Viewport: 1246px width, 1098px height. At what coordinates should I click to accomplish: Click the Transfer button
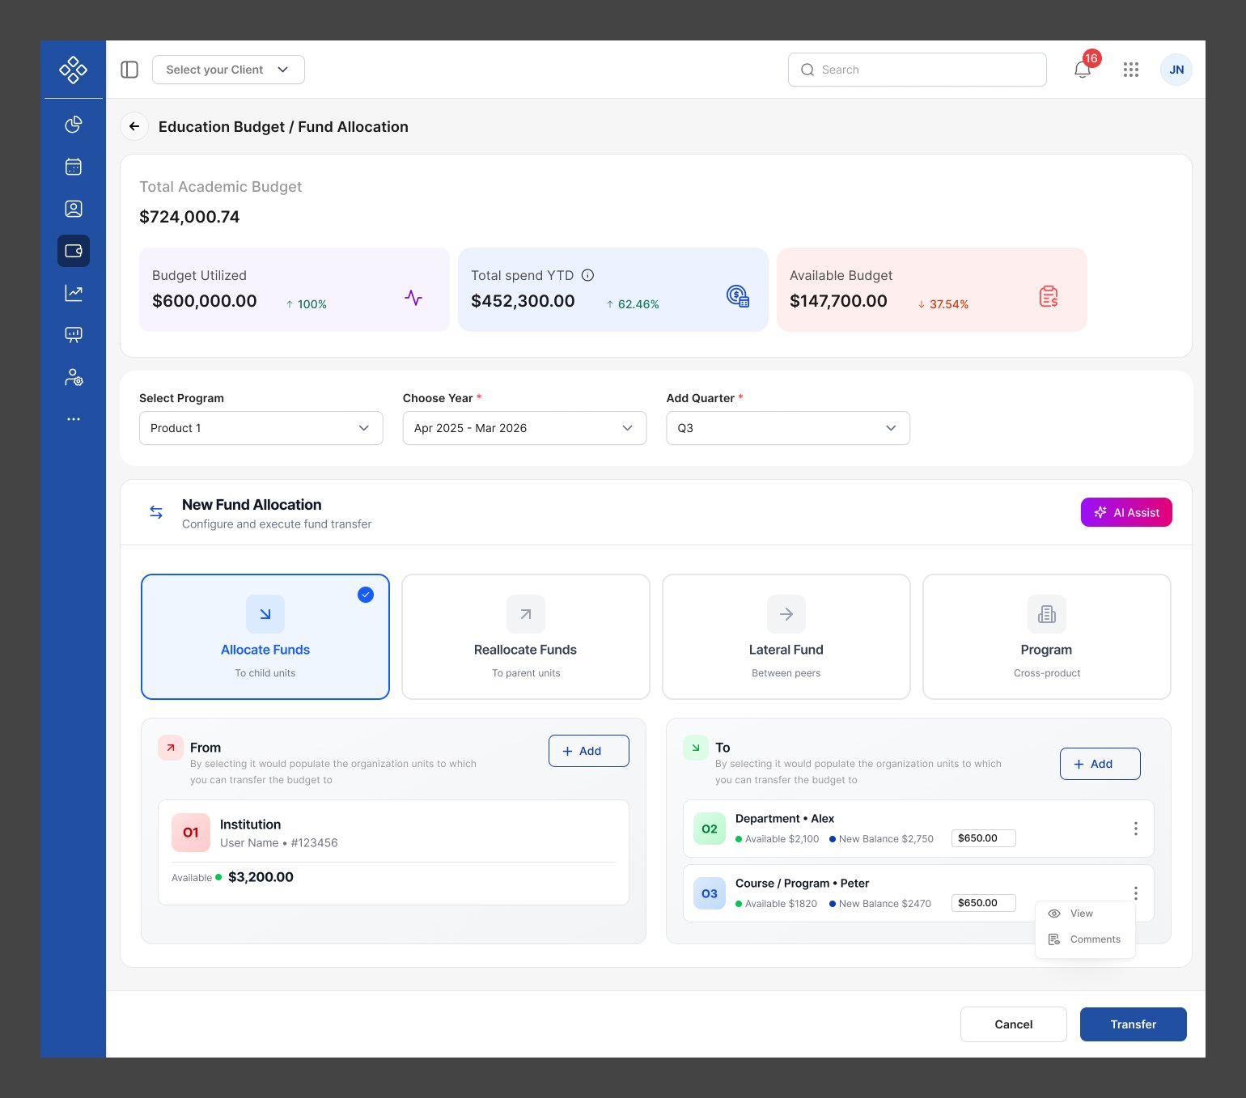[x=1133, y=1024]
